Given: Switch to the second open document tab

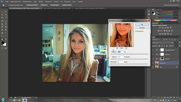Looking at the screenshot, I should tap(57, 8).
